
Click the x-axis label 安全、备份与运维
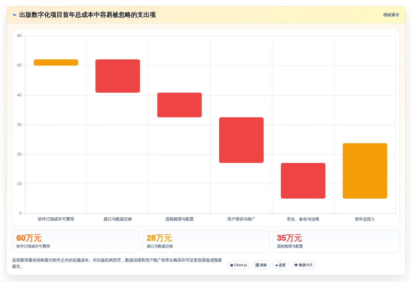(x=303, y=219)
